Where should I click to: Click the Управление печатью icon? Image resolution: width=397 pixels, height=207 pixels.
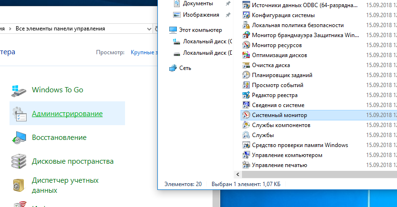coord(246,165)
